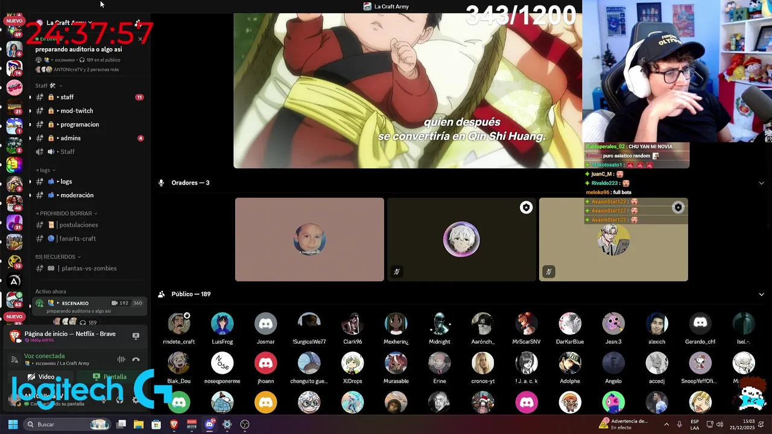Open LuisFrog's audience avatar
The height and width of the screenshot is (434, 772).
tap(223, 324)
